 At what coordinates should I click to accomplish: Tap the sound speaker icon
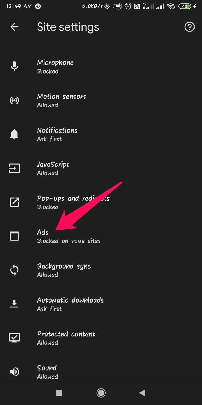click(14, 372)
